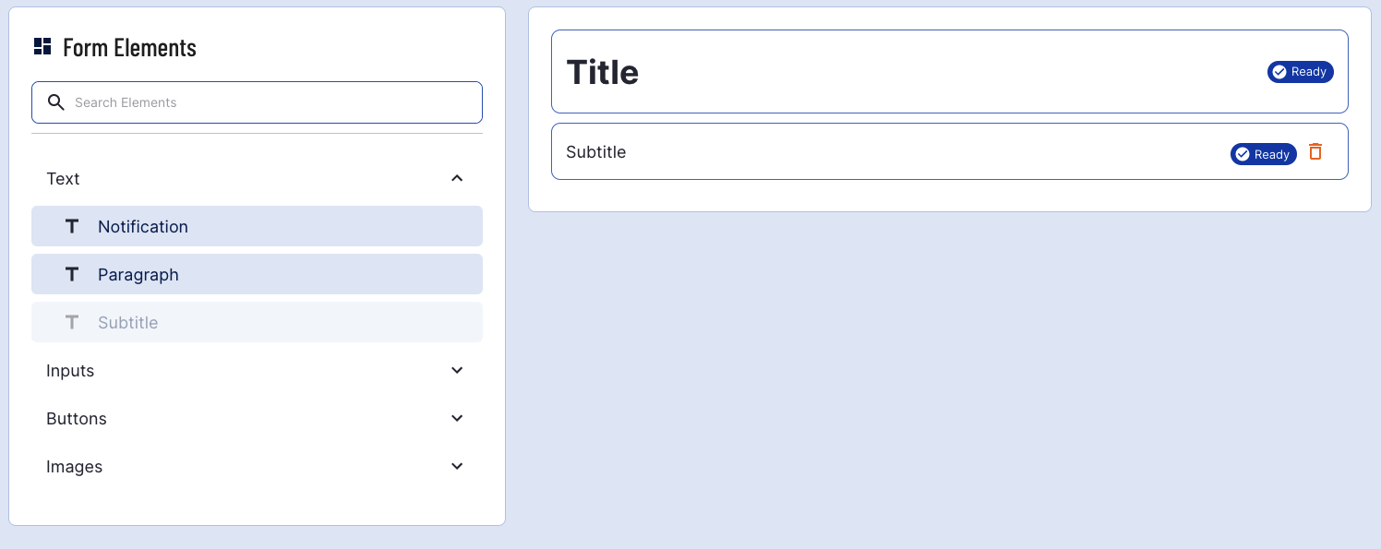Click the Notification text icon
Viewport: 1381px width, 549px height.
(x=72, y=226)
